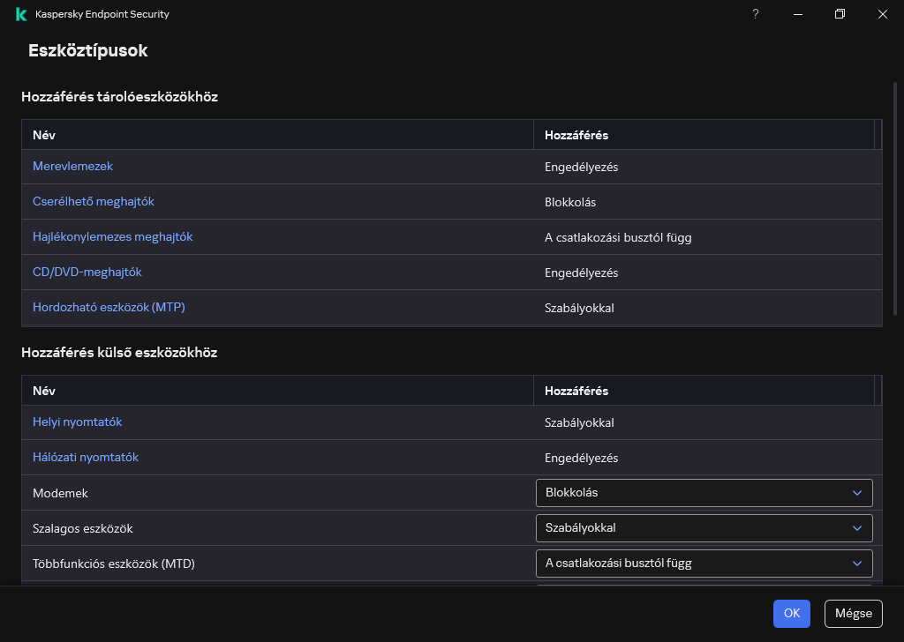Open CD/DVD-meghajtók access rules
Screen dimensions: 904x642
pos(87,272)
